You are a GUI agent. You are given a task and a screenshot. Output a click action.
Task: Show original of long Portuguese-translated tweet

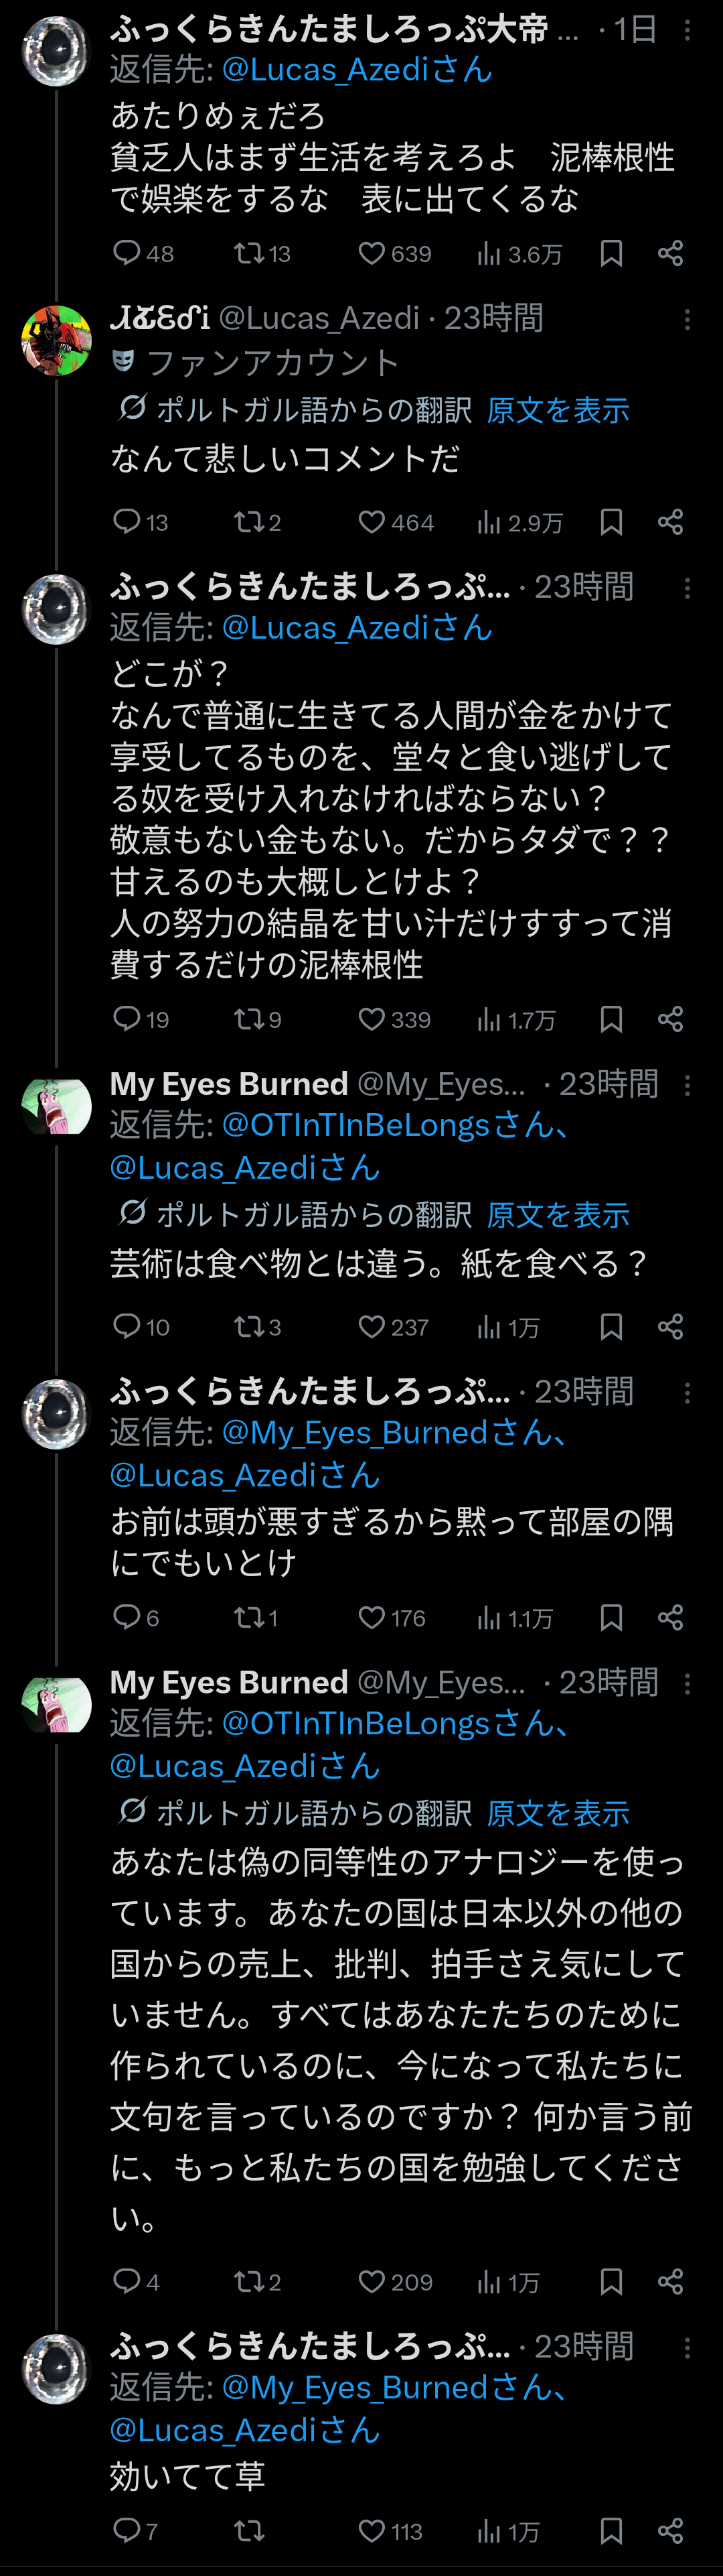click(557, 1813)
